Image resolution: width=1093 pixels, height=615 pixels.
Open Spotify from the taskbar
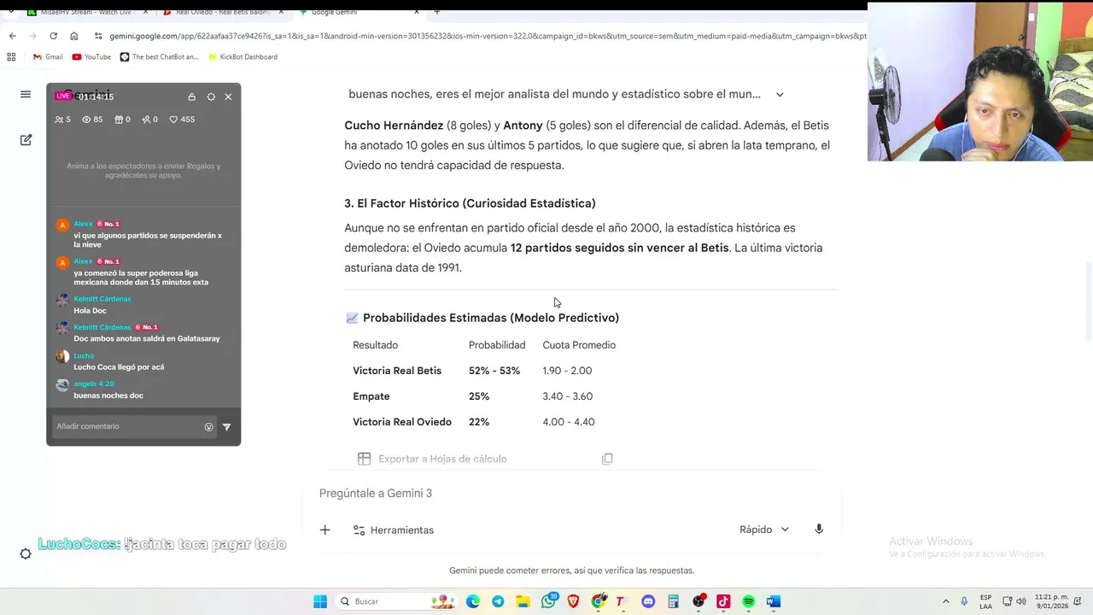point(748,601)
